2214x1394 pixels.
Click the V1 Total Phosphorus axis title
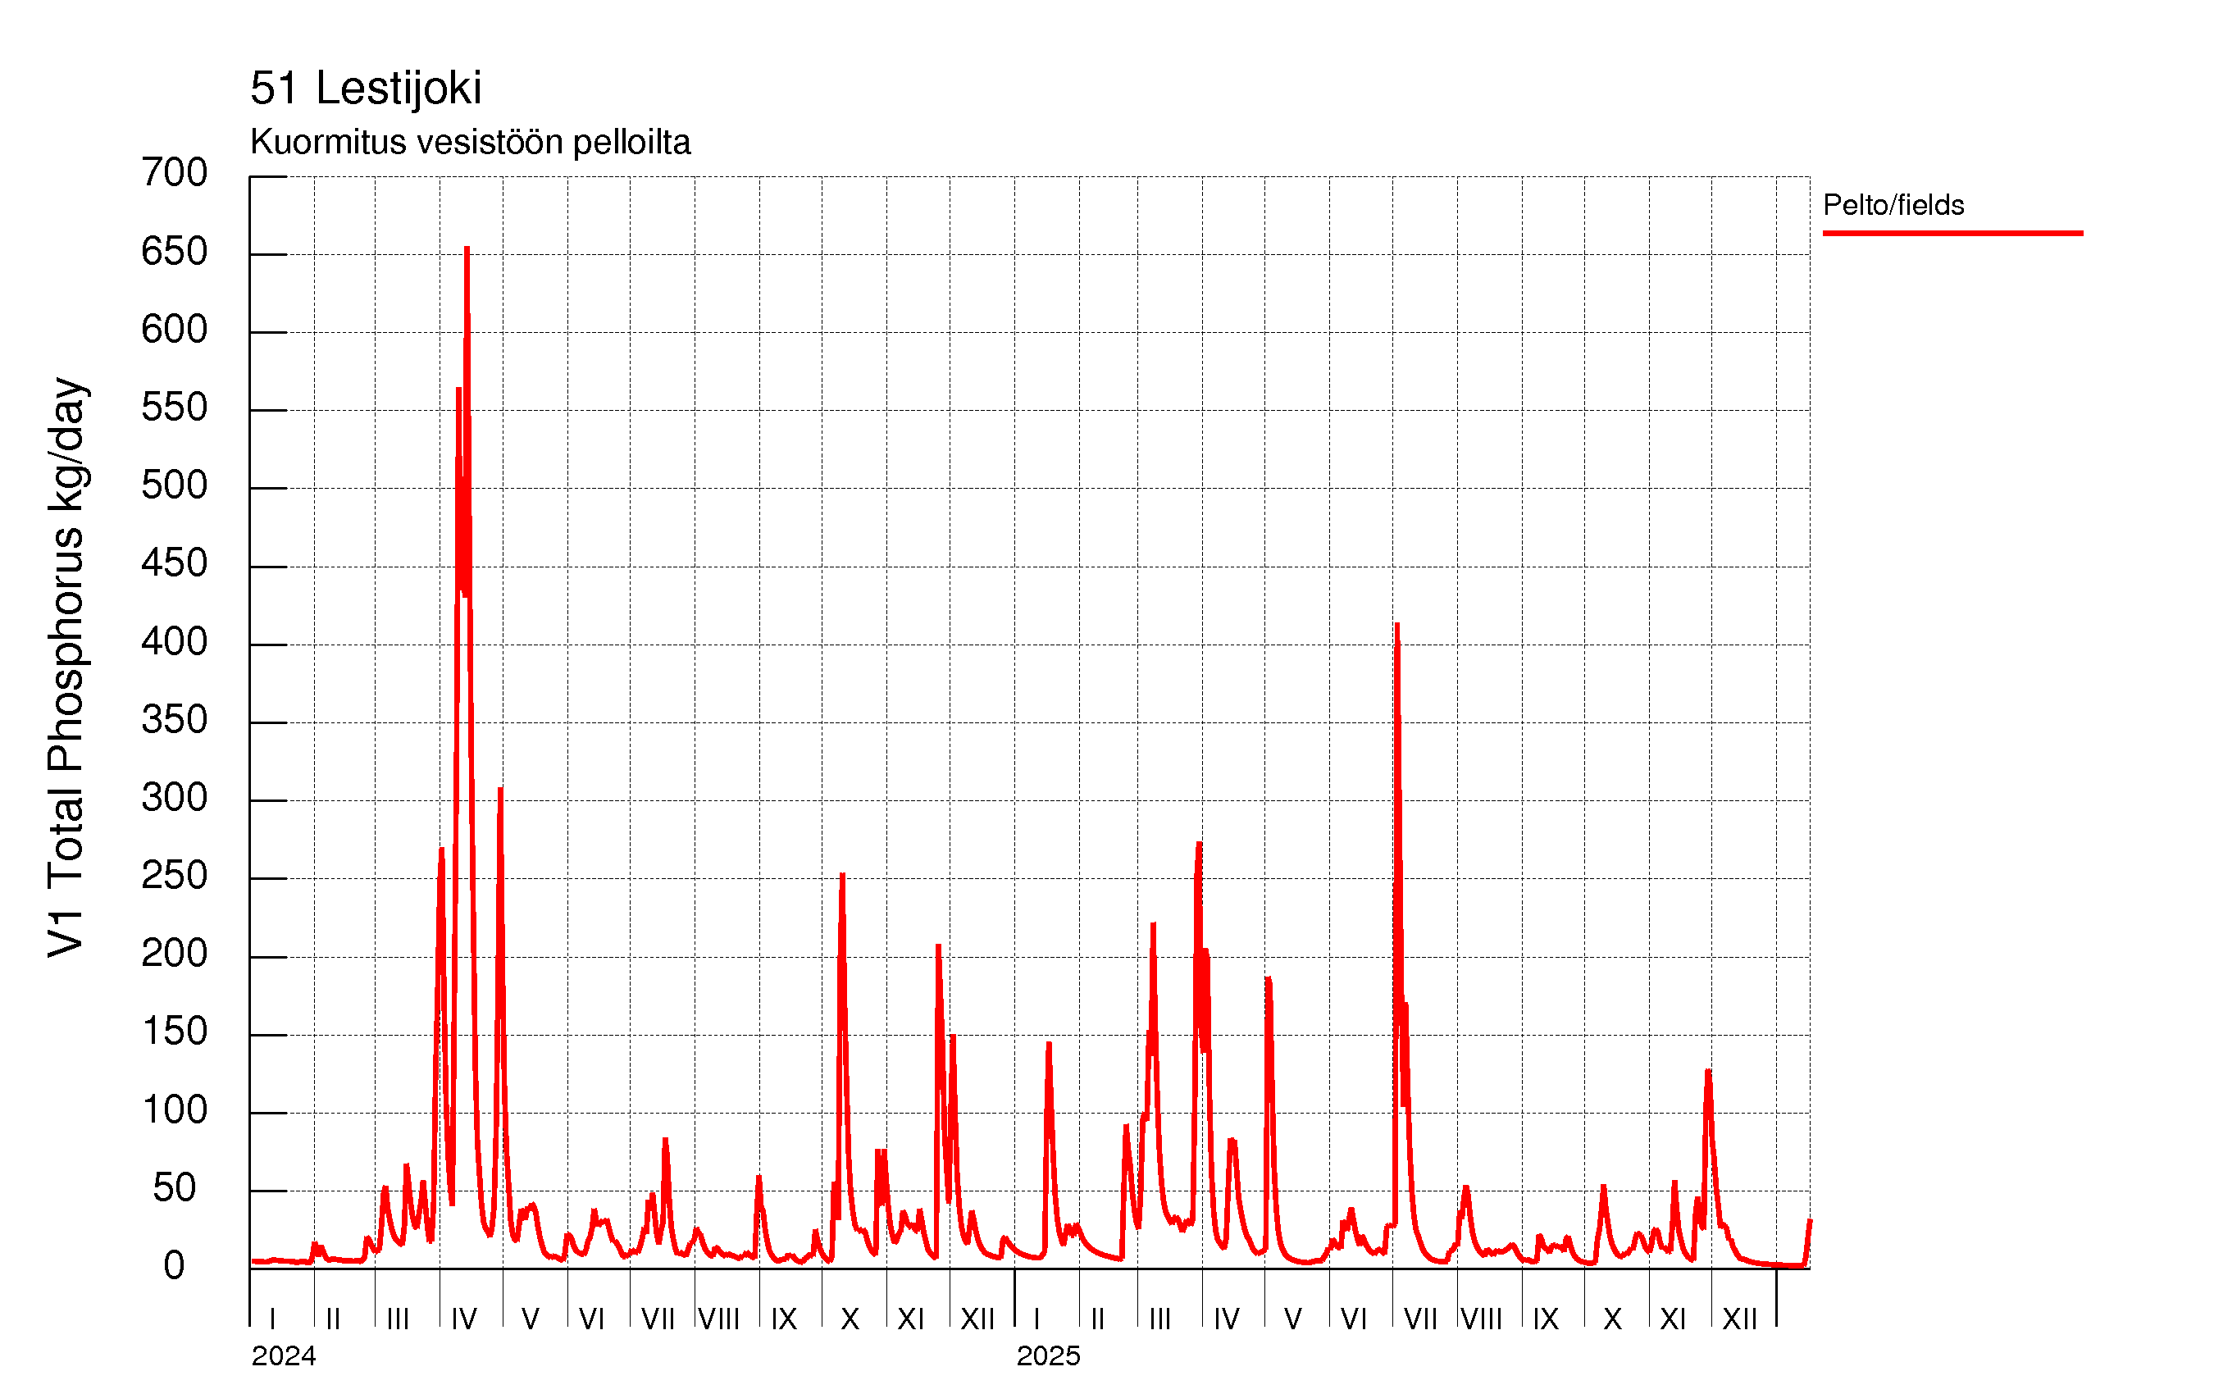[x=66, y=667]
